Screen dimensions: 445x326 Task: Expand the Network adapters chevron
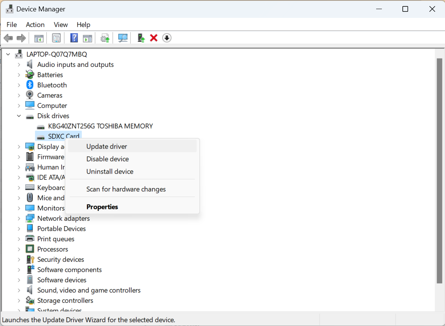coord(19,218)
